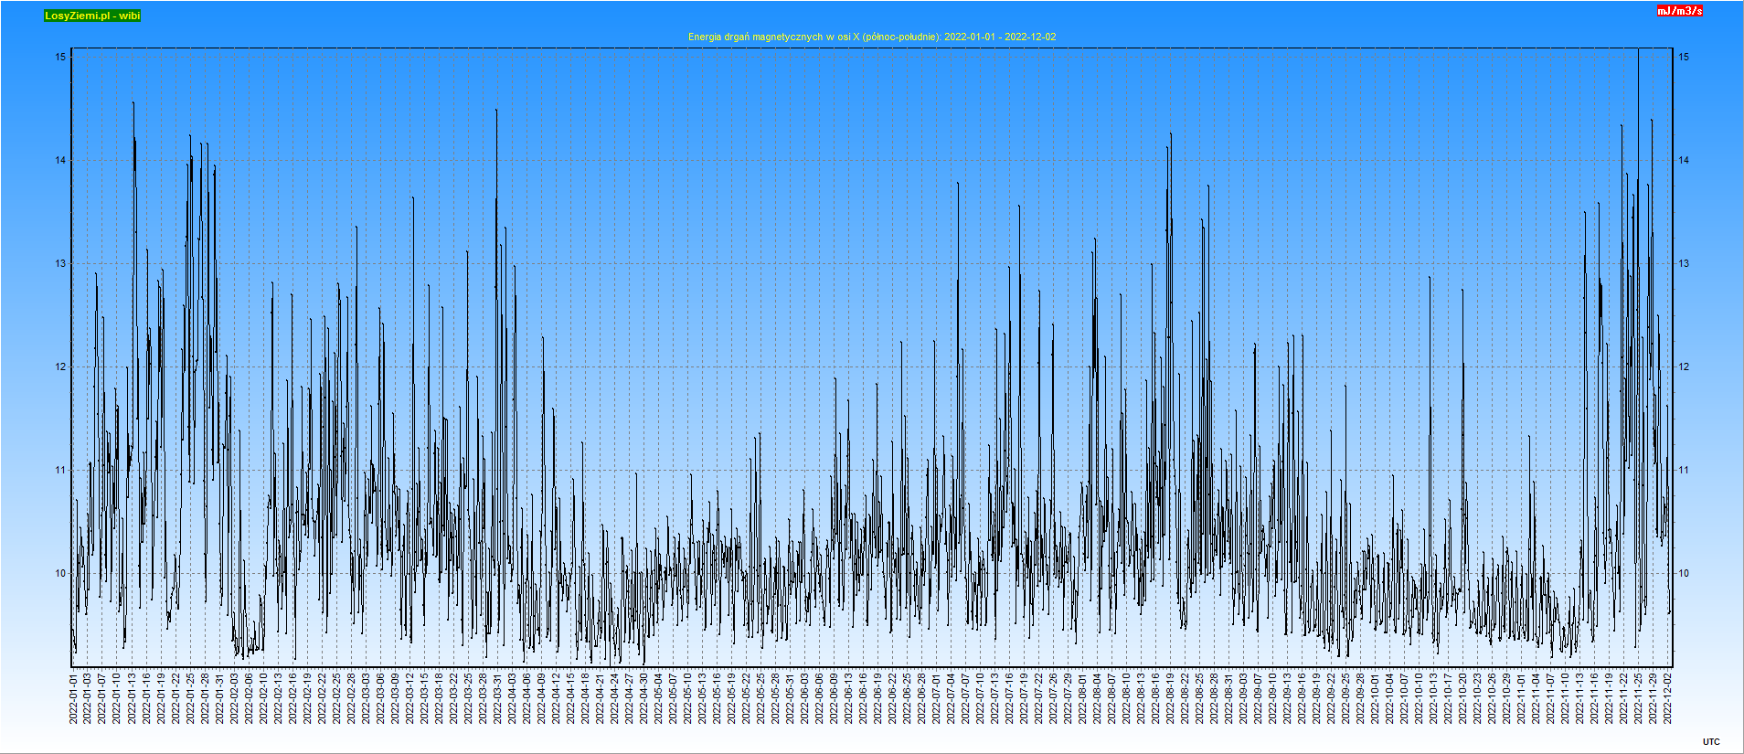The width and height of the screenshot is (1744, 754).
Task: Click the UTC timezone label
Action: pyautogui.click(x=1711, y=742)
